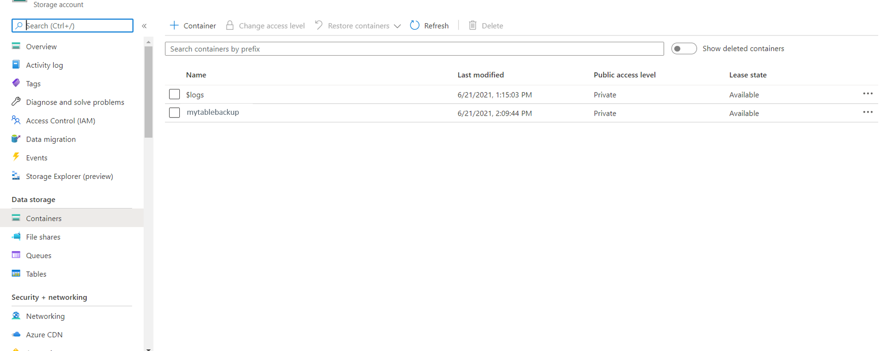The width and height of the screenshot is (885, 351).
Task: Sort by the Name column header
Action: click(x=196, y=75)
